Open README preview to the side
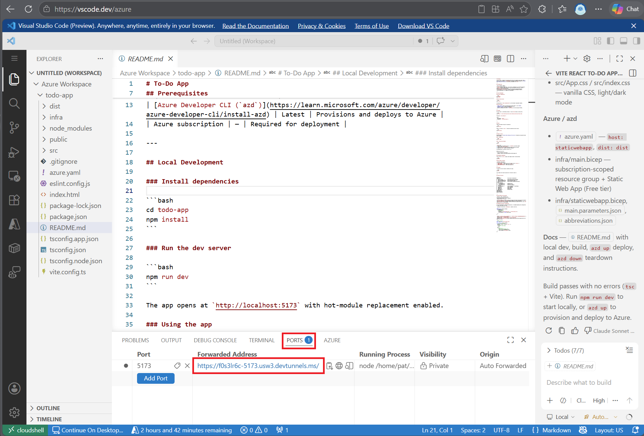This screenshot has height=436, width=644. 484,59
